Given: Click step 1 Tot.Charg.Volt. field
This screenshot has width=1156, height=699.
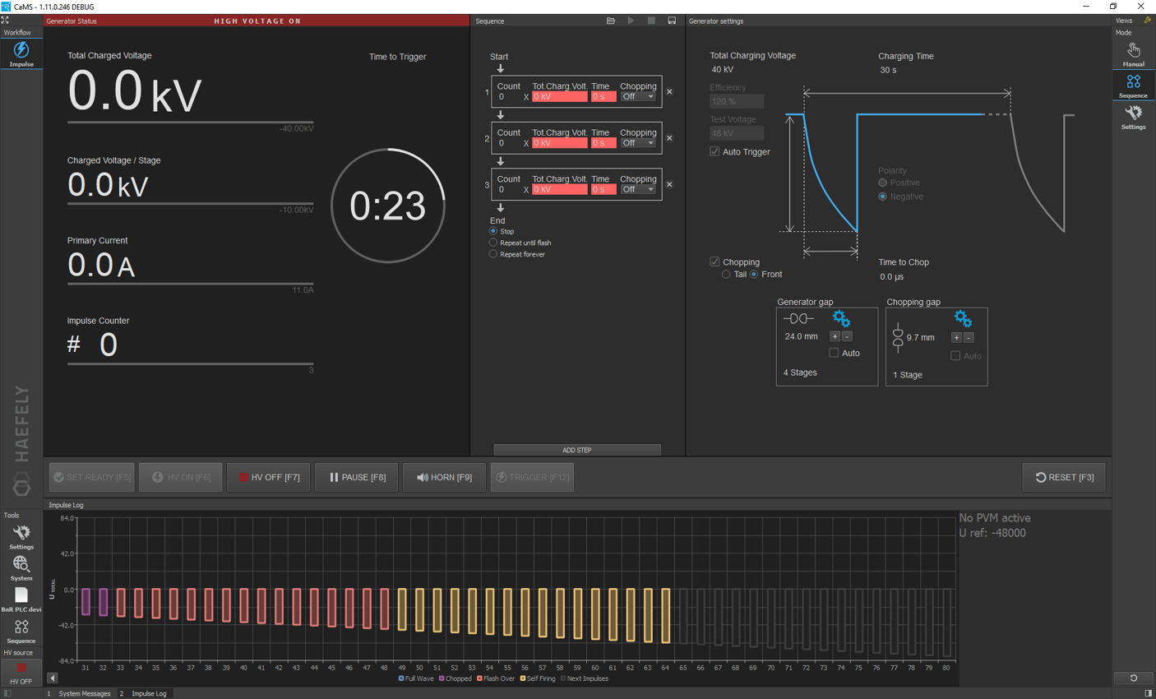Looking at the screenshot, I should (559, 97).
